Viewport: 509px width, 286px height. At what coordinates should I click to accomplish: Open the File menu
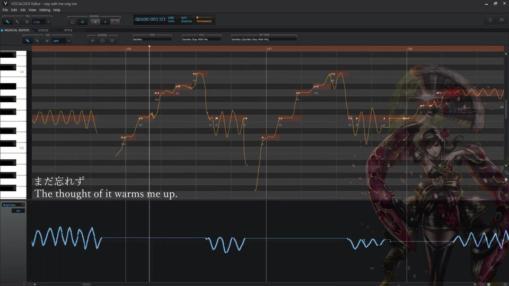point(5,10)
